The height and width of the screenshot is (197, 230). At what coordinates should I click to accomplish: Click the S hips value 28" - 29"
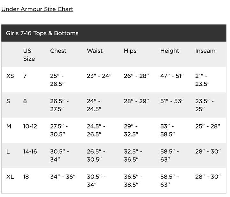[x=136, y=101]
